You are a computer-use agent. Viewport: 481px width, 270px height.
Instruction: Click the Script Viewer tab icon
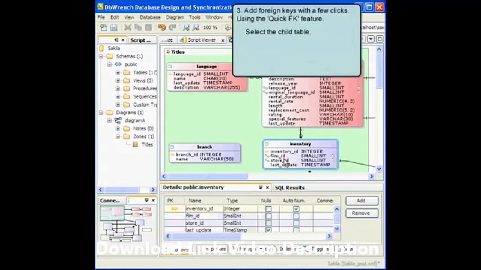pos(183,40)
